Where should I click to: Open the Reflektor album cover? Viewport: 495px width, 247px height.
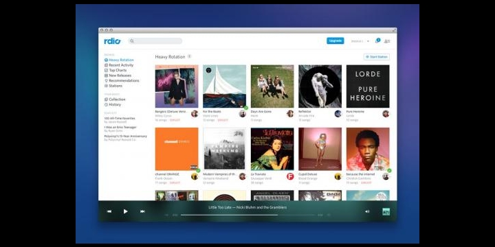pyautogui.click(x=320, y=86)
